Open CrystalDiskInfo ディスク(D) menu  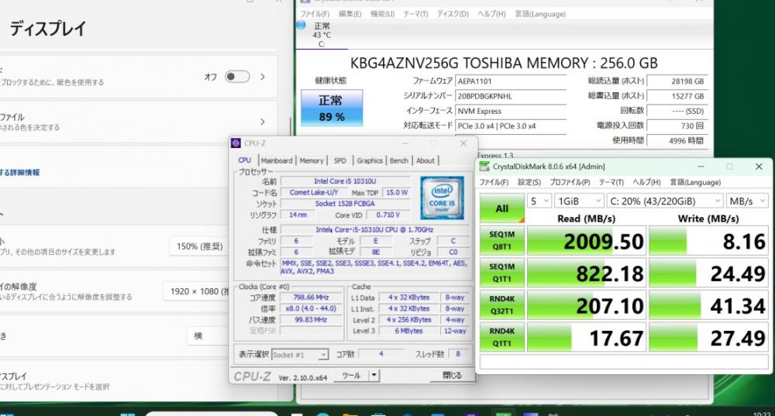click(x=453, y=14)
